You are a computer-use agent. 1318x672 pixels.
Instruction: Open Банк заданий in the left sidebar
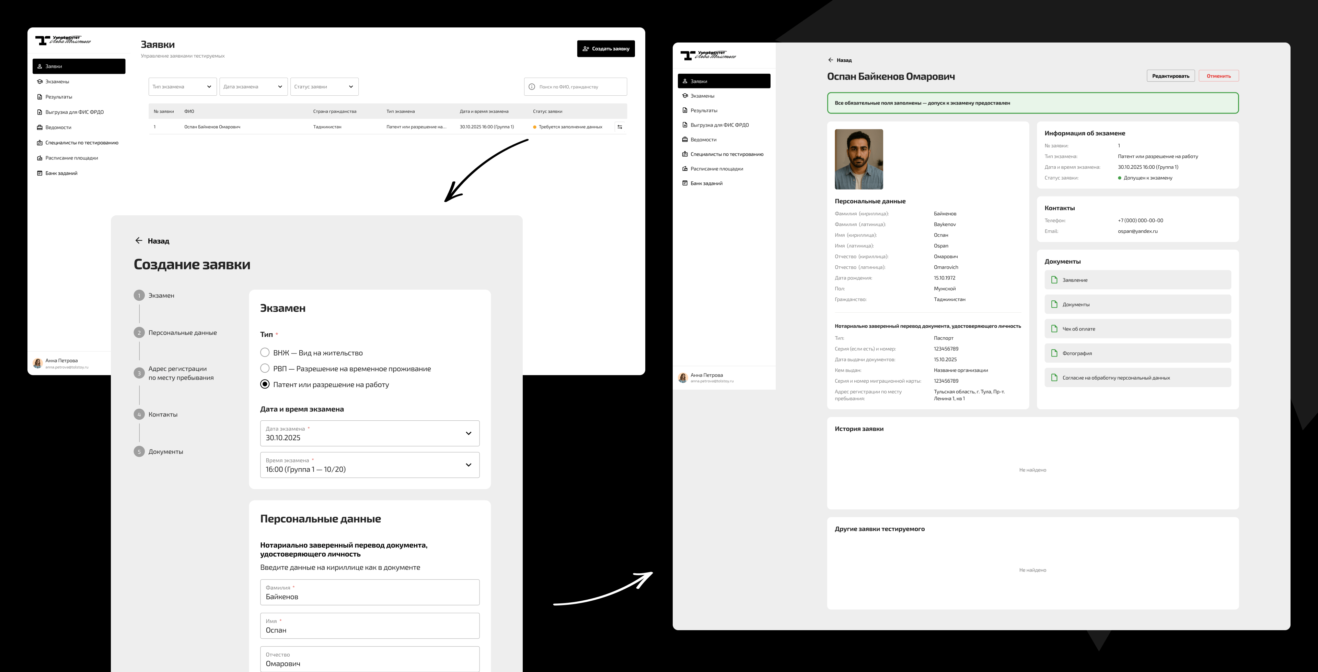[x=61, y=173]
